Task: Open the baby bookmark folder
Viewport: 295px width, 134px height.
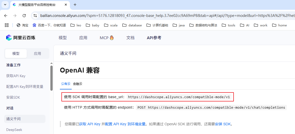Action: (x=93, y=25)
